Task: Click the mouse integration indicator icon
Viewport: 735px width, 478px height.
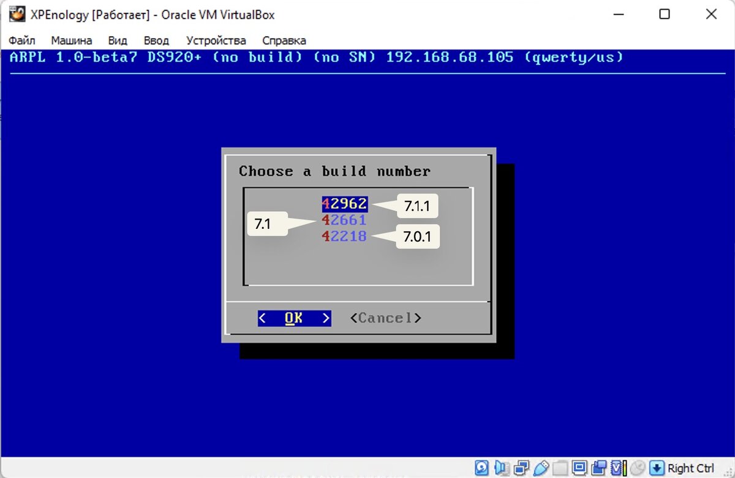Action: [637, 468]
